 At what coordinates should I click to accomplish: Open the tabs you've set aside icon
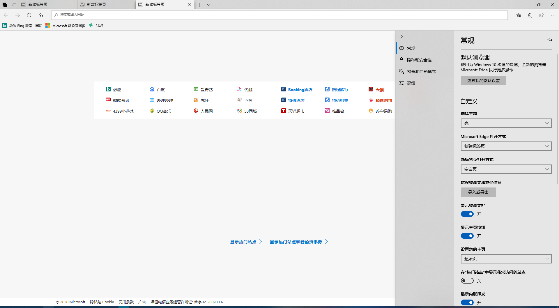point(5,5)
